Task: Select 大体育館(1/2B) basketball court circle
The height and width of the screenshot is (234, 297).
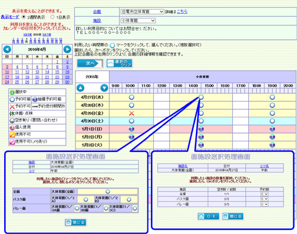Action: [x=129, y=200]
